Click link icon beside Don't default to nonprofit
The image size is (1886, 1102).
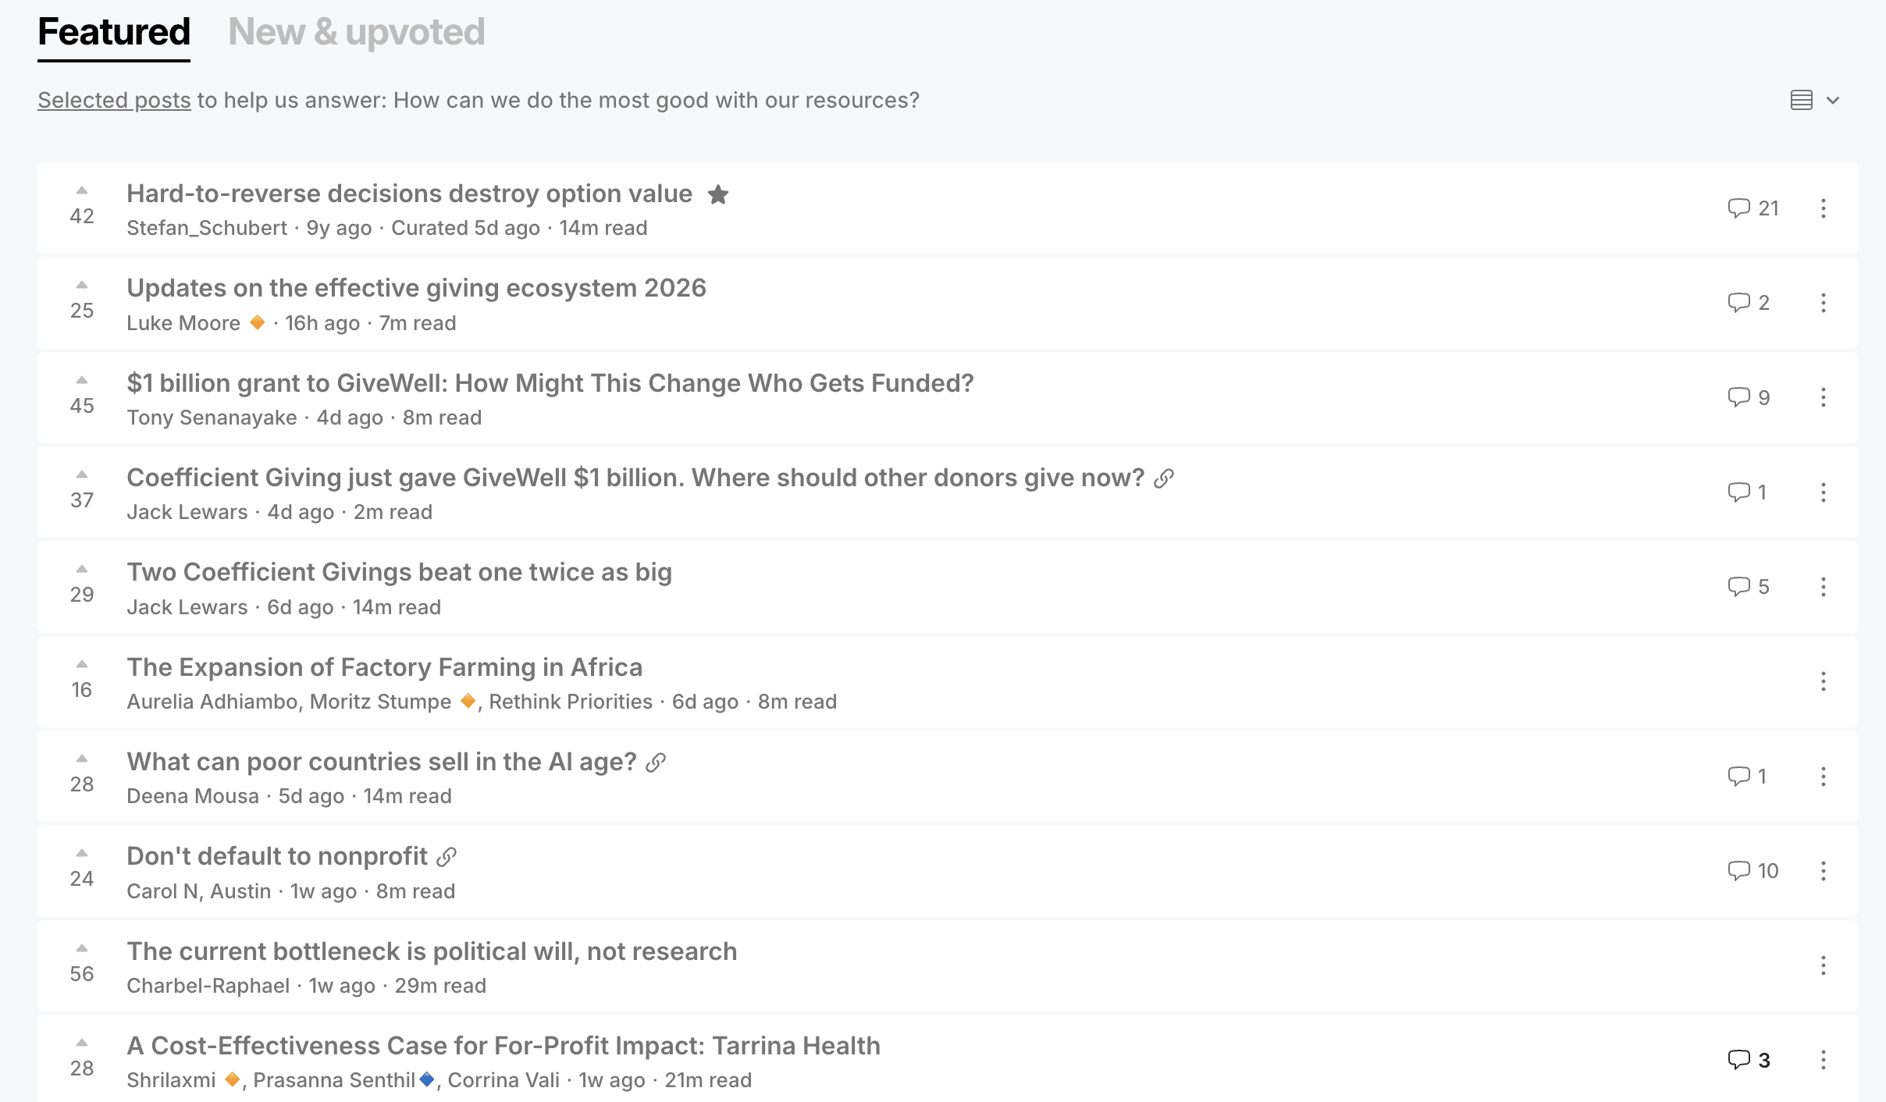tap(447, 857)
